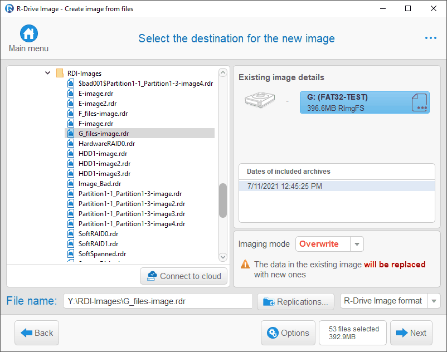This screenshot has height=352, width=447.
Task: Select Partition1-1_Partition1-3-image3.rdr file
Action: coord(132,213)
